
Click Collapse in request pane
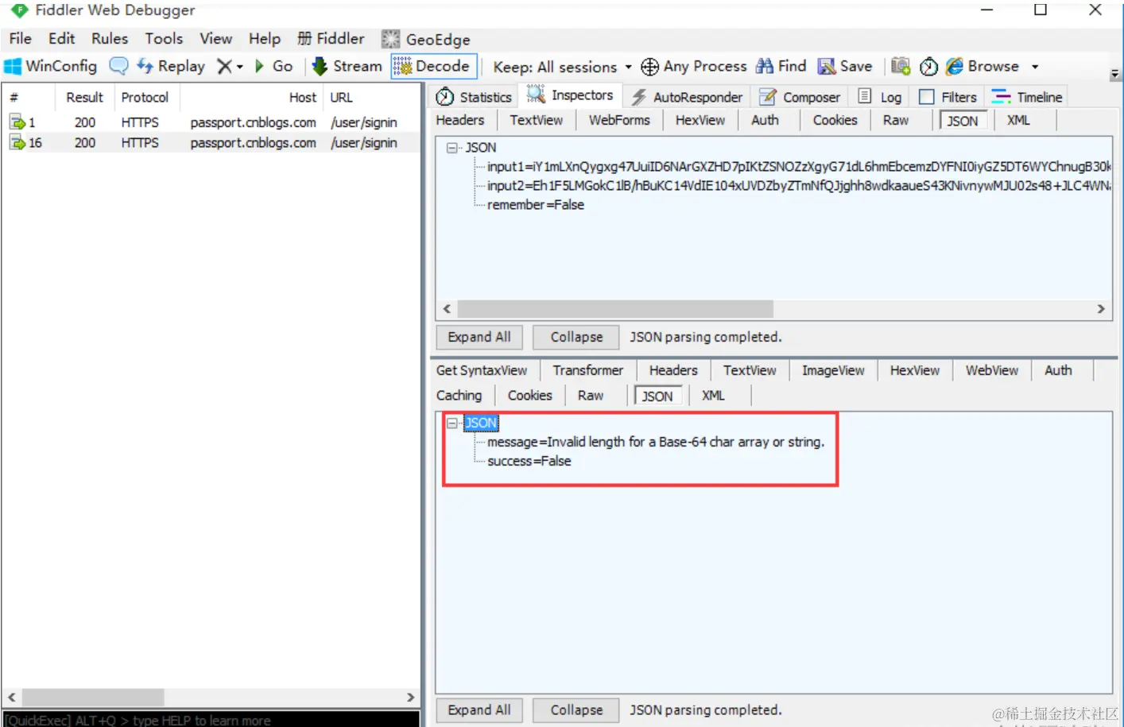[x=576, y=337]
